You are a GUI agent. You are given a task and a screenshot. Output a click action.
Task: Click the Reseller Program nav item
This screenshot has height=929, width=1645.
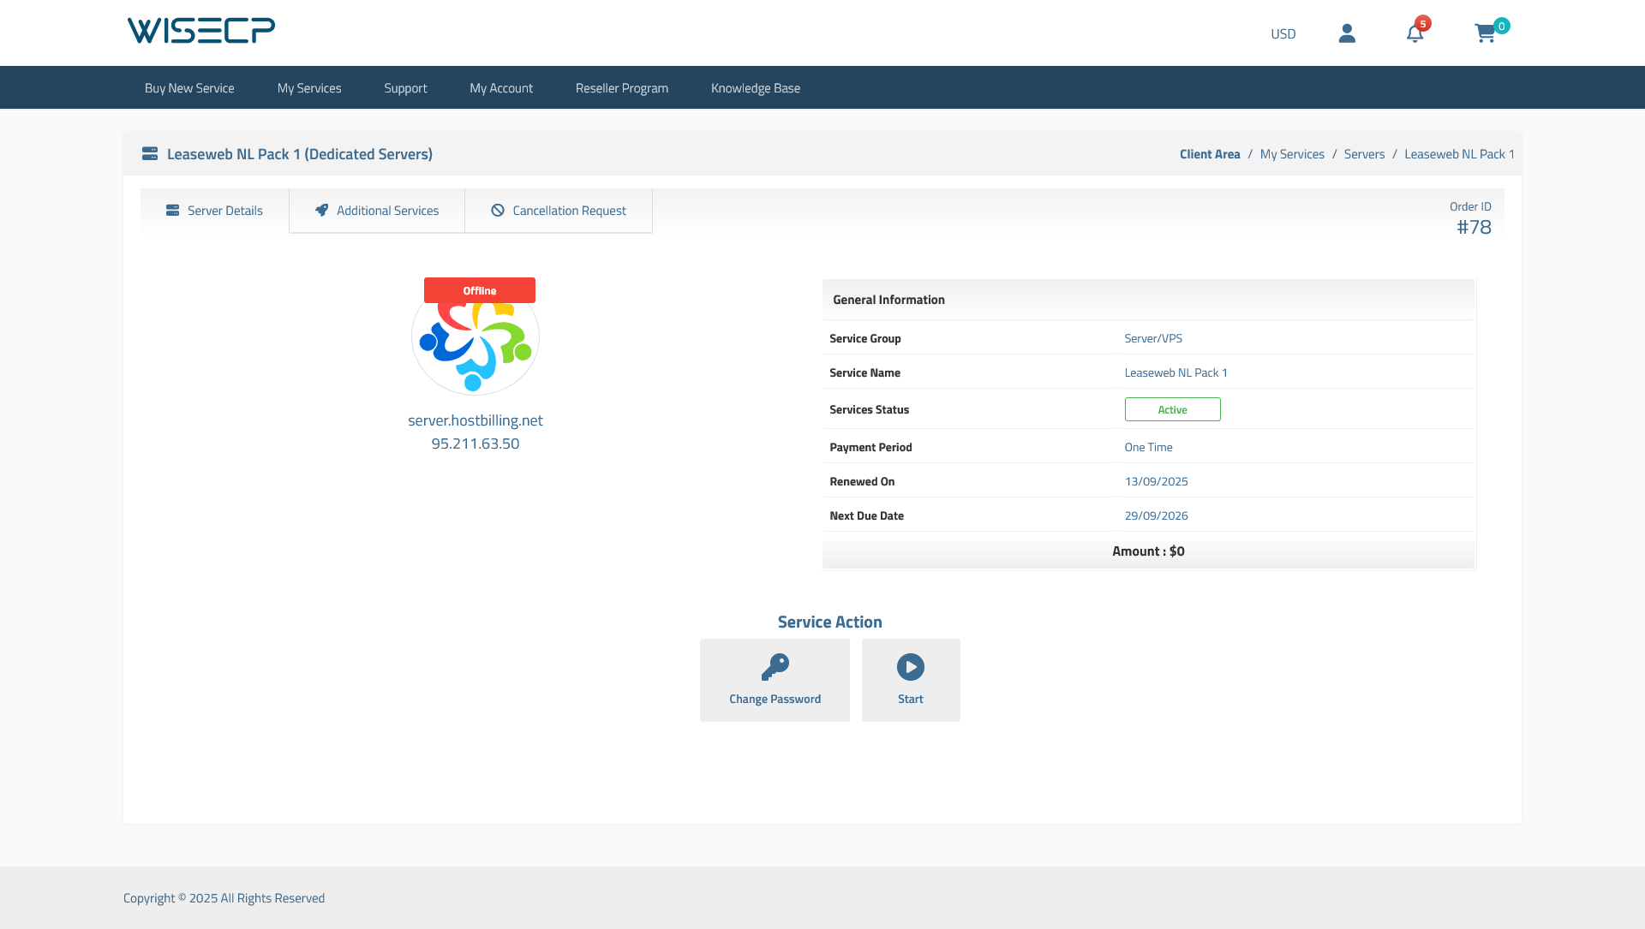(622, 88)
